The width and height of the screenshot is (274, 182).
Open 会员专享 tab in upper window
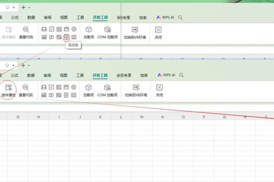pyautogui.click(x=124, y=17)
